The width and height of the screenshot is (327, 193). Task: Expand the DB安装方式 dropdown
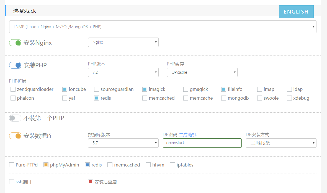(281, 143)
